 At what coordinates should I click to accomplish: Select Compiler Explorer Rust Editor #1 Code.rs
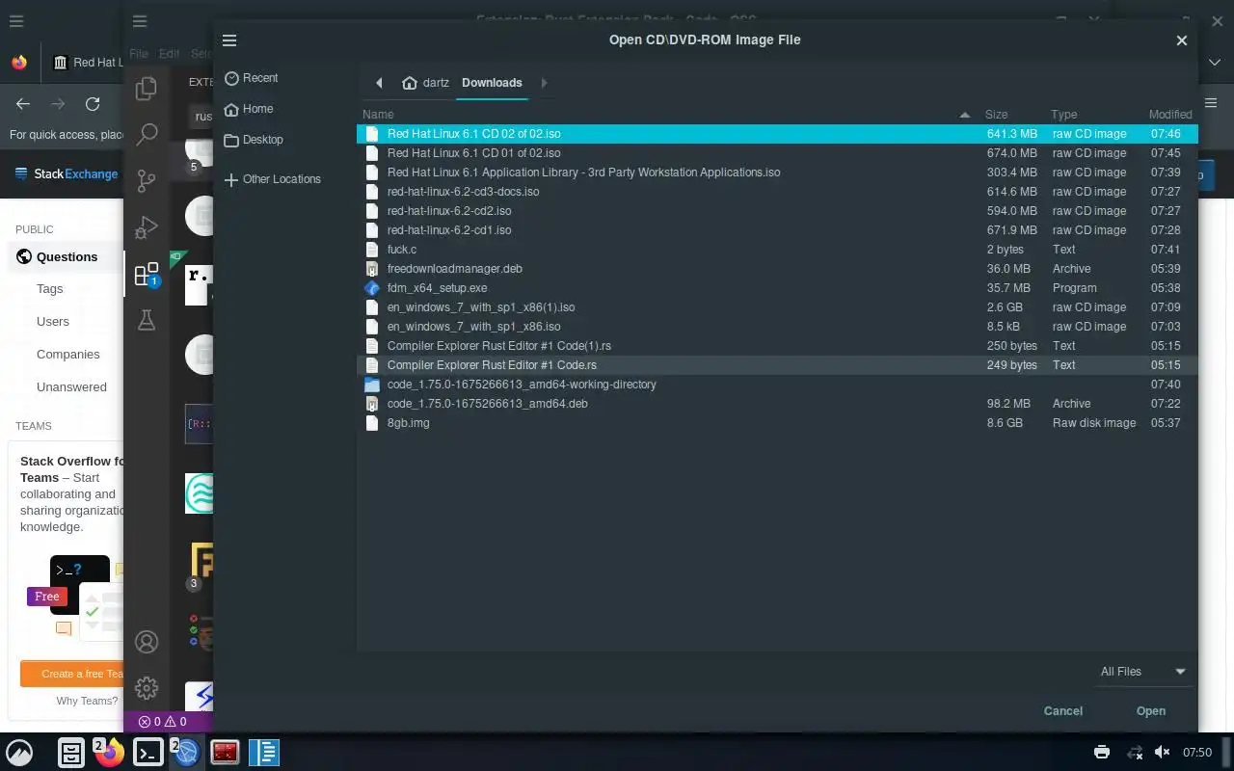click(x=777, y=365)
